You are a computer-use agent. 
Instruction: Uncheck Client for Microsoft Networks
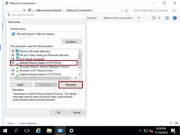pyautogui.click(x=13, y=51)
